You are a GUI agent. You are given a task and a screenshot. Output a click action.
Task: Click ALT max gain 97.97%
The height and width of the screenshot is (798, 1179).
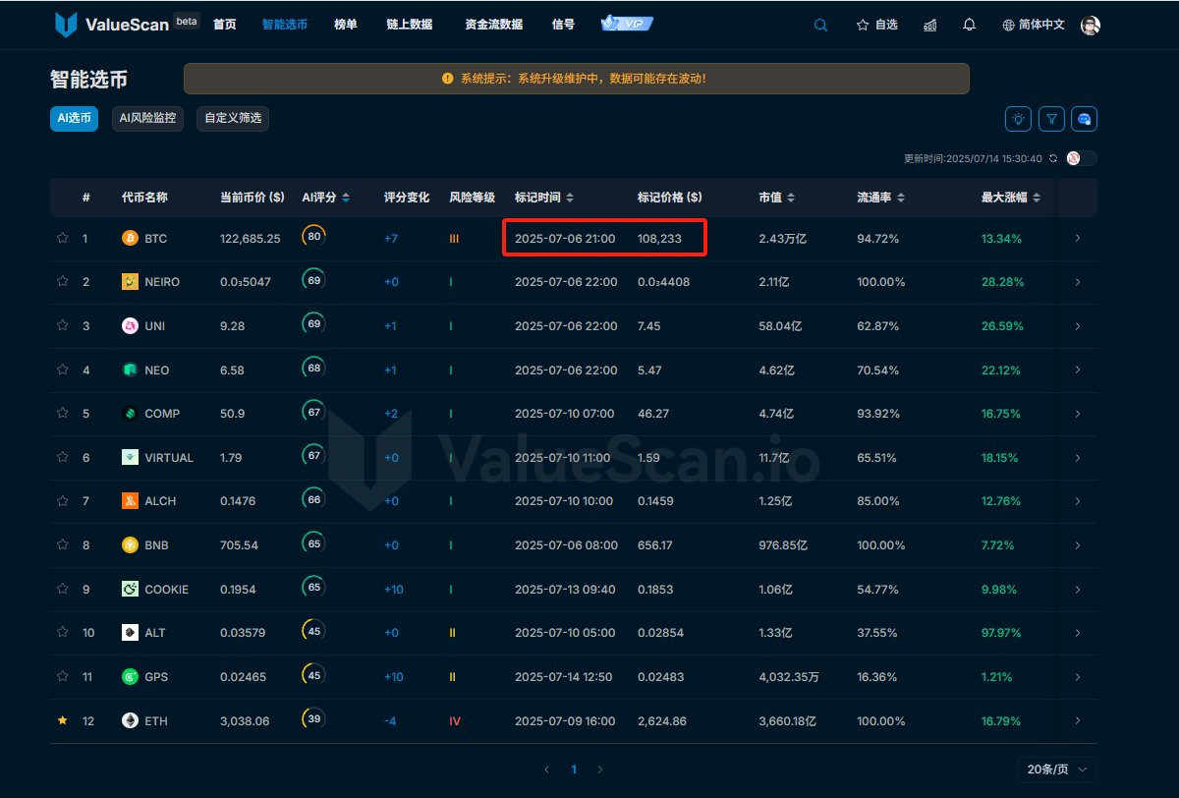pos(1002,632)
